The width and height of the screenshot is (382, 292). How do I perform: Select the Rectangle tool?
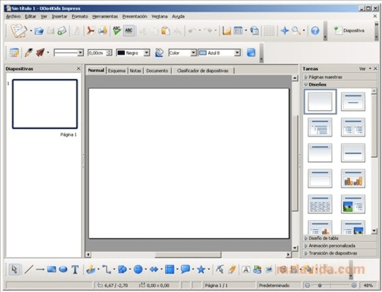click(x=51, y=270)
